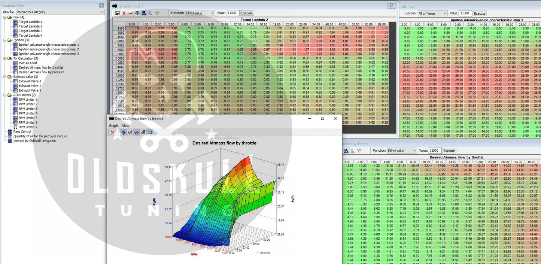Select RPM Limiter 7 in the parameter tree
The image size is (541, 264).
pos(28,127)
